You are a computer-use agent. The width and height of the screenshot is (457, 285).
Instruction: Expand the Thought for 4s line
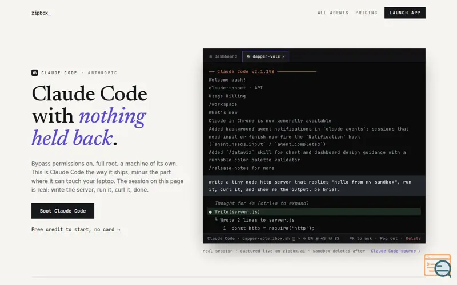262,203
